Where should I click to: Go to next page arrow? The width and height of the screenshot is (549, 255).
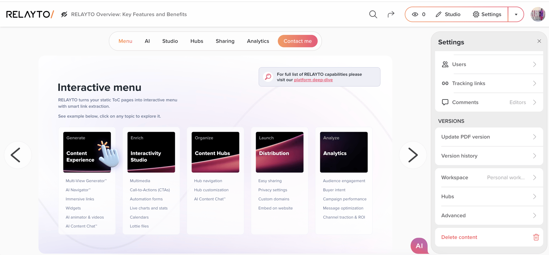[413, 155]
